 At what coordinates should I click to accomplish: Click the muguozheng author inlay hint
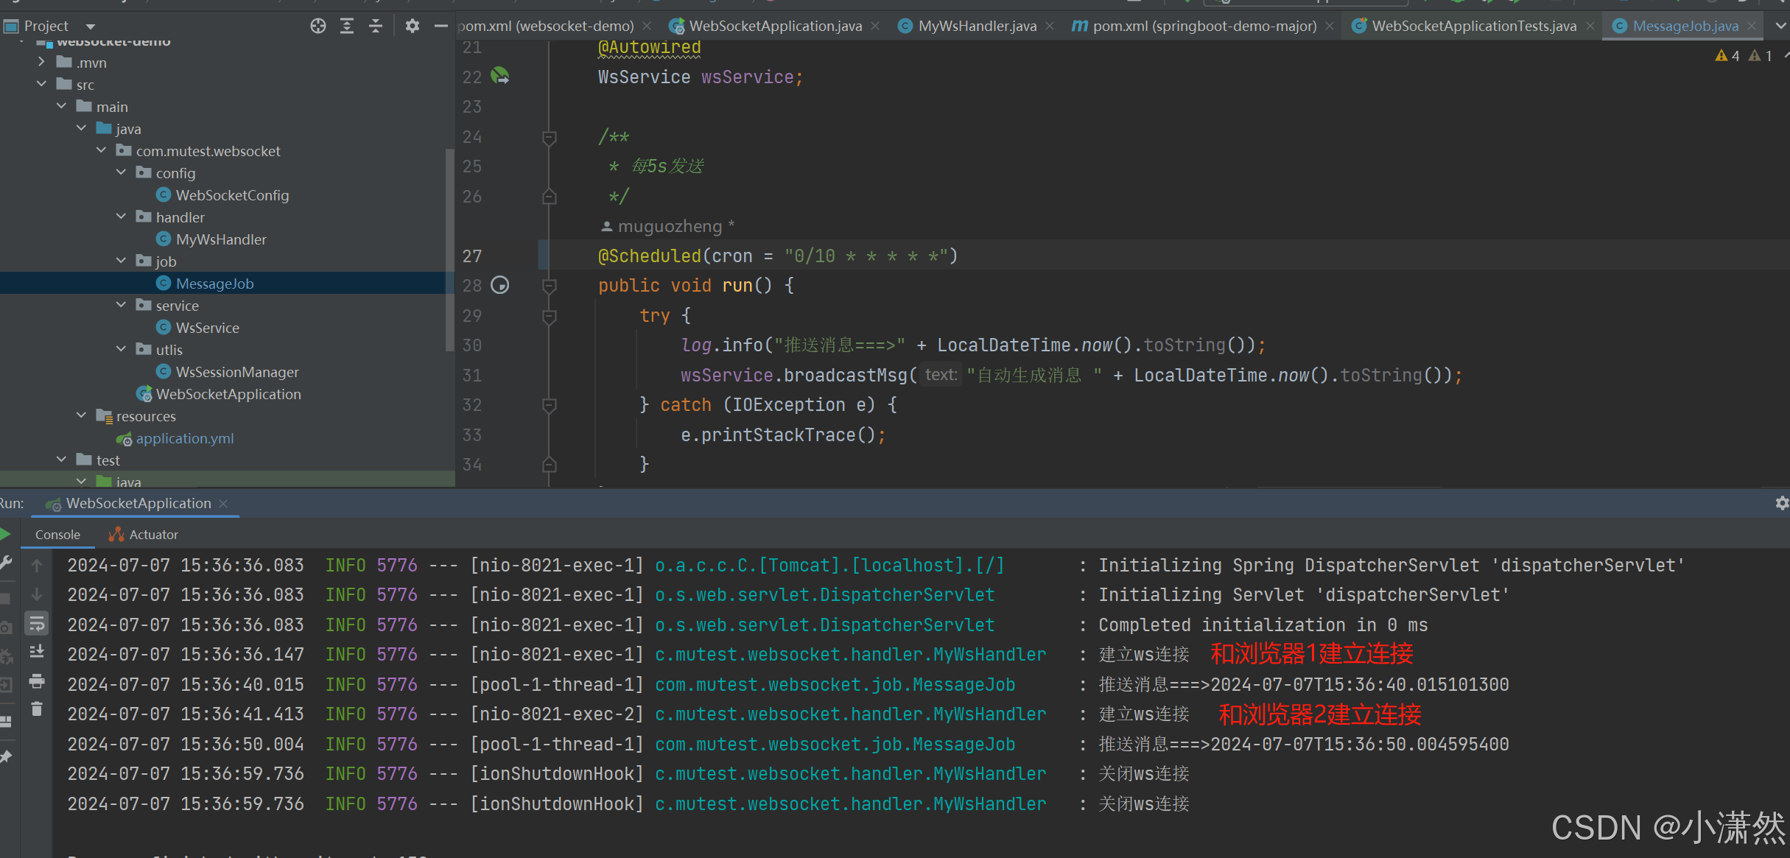click(668, 226)
